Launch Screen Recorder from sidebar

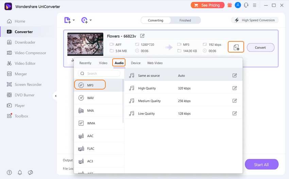pos(24,84)
